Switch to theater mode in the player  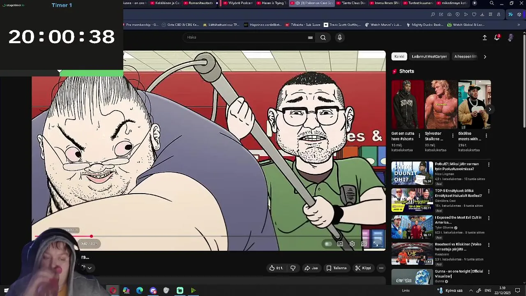tap(364, 244)
